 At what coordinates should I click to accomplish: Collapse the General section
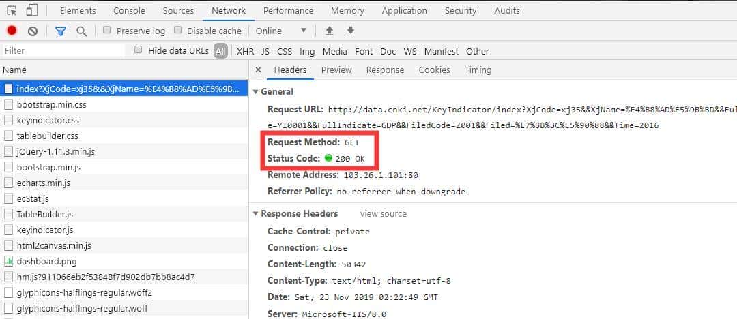(256, 91)
